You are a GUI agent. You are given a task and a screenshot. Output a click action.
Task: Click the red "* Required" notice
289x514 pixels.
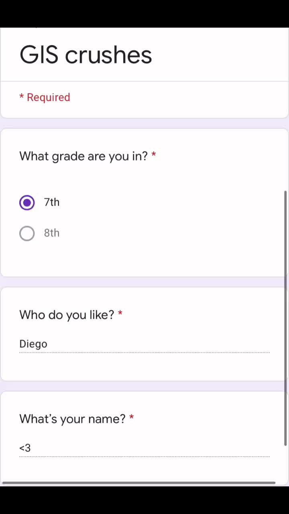click(45, 98)
